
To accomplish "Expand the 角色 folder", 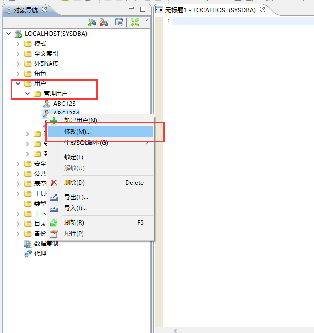I will tap(18, 74).
